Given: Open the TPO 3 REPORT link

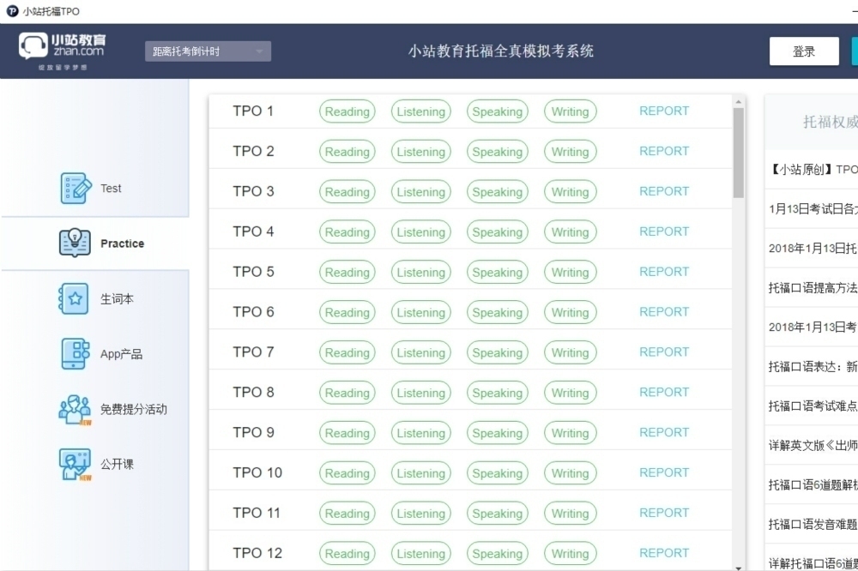Looking at the screenshot, I should point(664,191).
